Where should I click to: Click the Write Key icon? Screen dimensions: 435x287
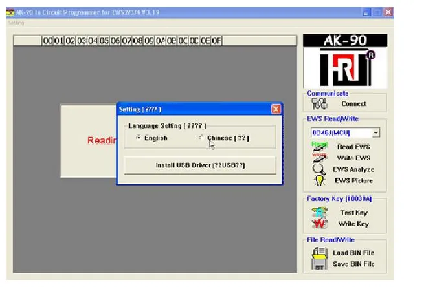point(319,224)
